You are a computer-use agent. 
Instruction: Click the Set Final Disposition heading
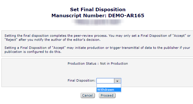(x=98, y=9)
